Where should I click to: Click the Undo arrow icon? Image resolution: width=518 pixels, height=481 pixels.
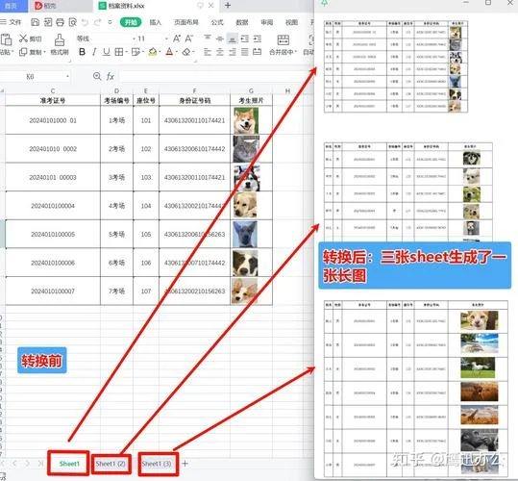tap(86, 22)
